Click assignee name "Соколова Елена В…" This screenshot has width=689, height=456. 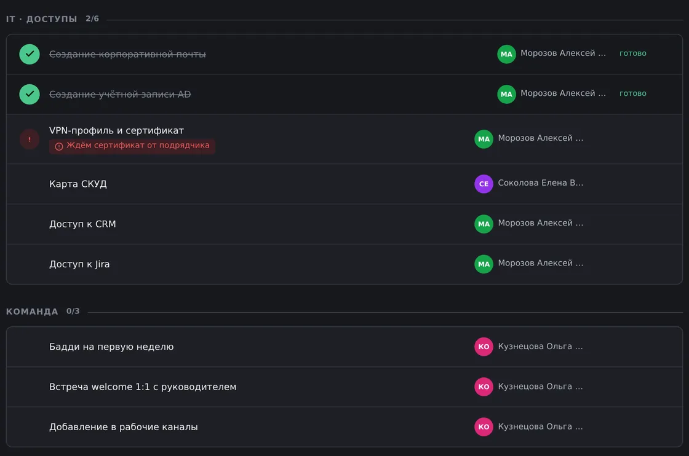tap(541, 183)
